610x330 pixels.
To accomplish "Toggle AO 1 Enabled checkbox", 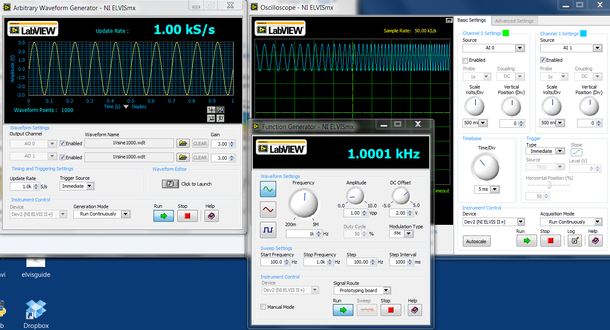I will [63, 158].
